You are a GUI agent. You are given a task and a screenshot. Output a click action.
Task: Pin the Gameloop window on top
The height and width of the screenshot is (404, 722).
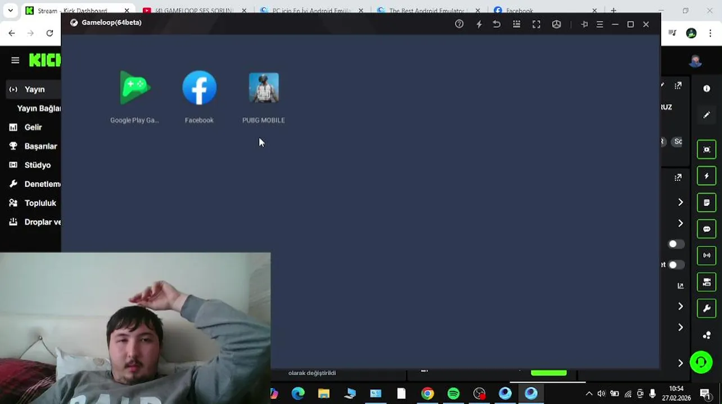(x=584, y=24)
